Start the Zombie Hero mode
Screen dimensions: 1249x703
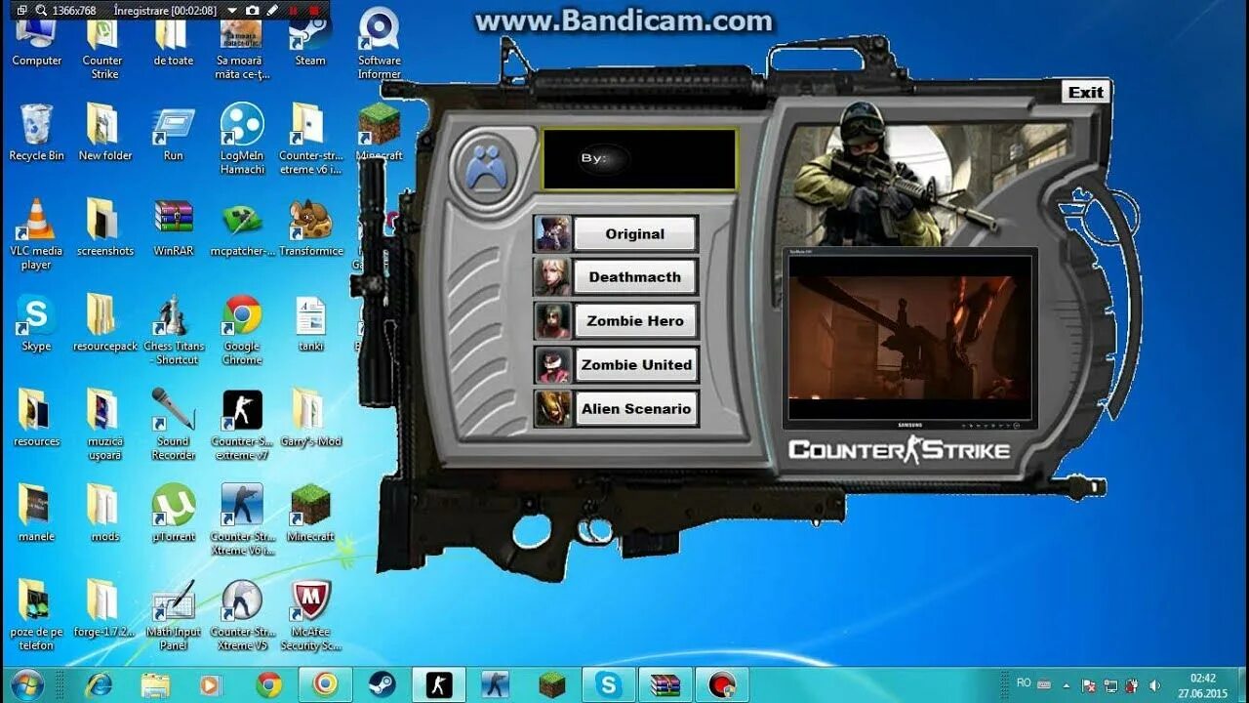pyautogui.click(x=635, y=321)
